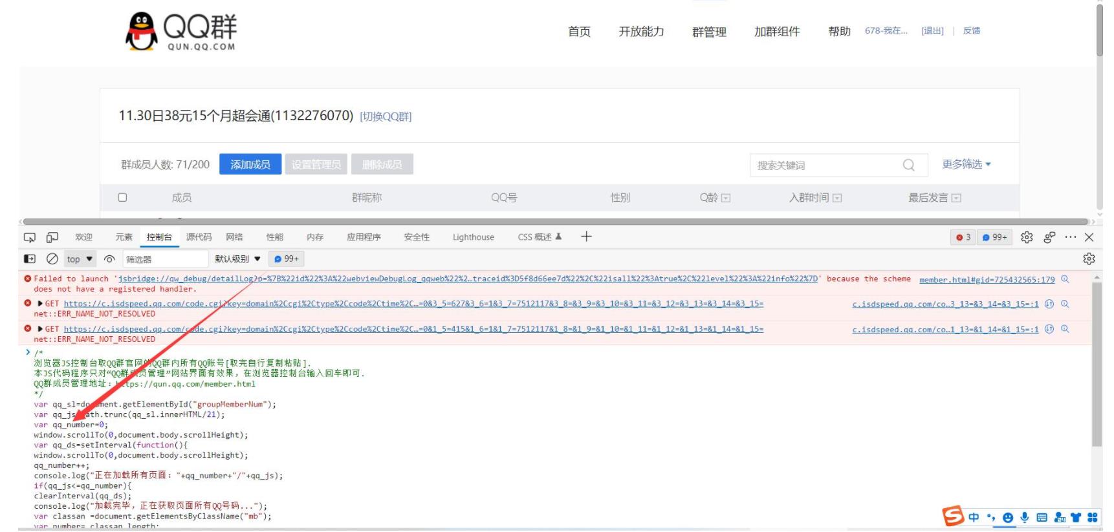
Task: Click the console vertical scrollbar thumb
Action: click(x=1097, y=364)
